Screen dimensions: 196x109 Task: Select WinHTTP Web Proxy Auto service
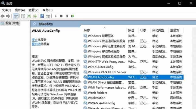[106, 62]
